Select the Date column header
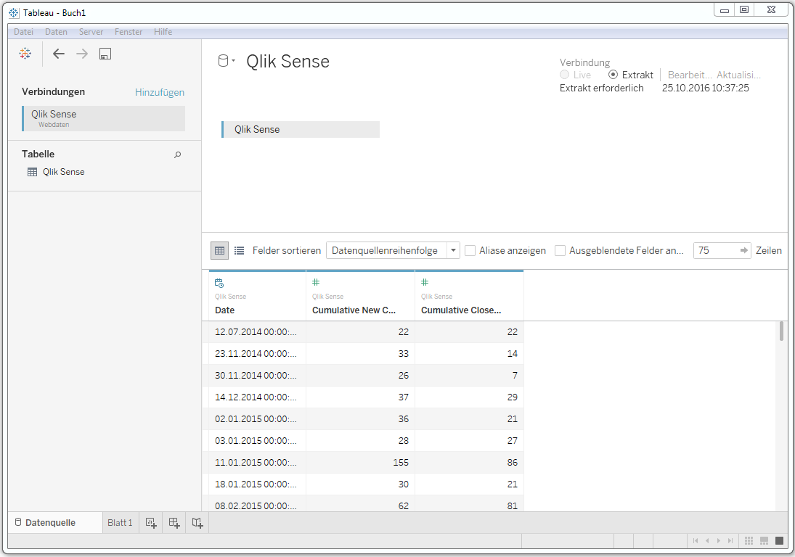The width and height of the screenshot is (795, 557). point(258,296)
